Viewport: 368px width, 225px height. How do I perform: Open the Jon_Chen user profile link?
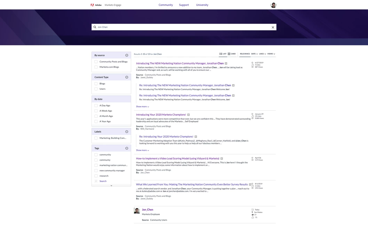click(147, 210)
